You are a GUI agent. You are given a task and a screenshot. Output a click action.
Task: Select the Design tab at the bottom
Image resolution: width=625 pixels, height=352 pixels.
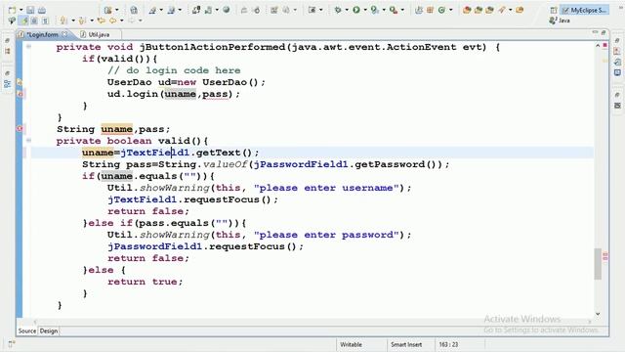click(49, 330)
